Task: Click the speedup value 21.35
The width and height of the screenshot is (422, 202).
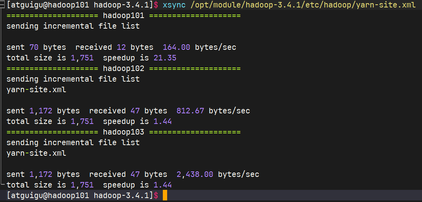Action: 165,58
